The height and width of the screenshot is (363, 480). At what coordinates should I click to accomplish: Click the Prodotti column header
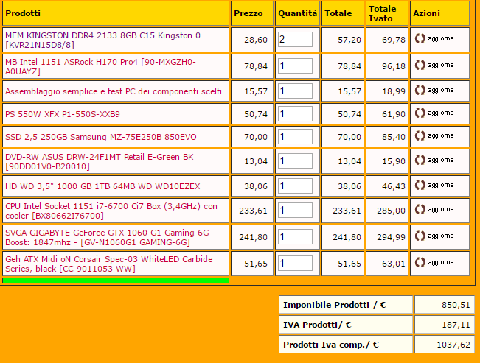[116, 13]
